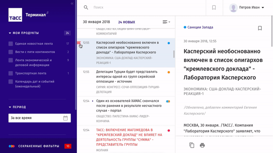Check Вести с пяти континентов
Screen dimensions: 273x153
(x=11, y=52)
